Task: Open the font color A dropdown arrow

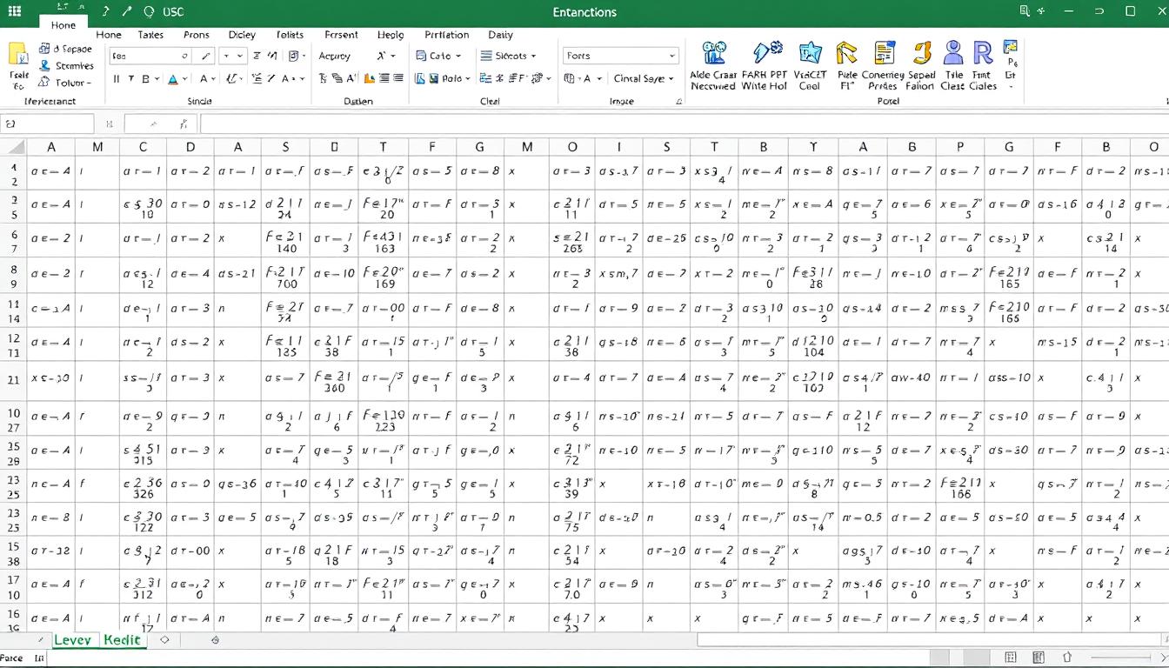Action: [x=185, y=79]
